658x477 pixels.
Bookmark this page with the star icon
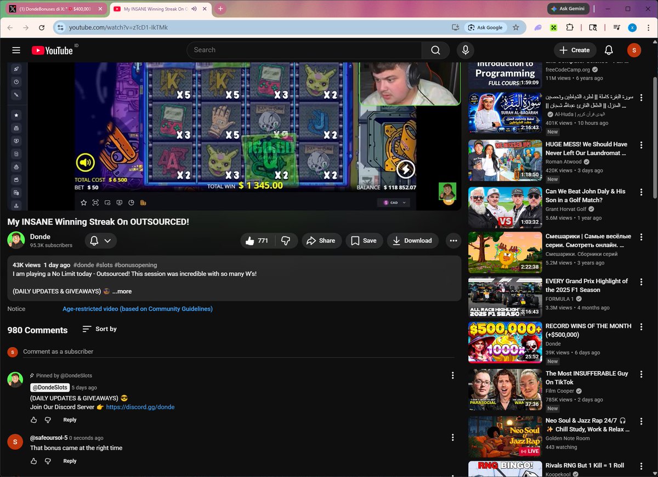(x=515, y=27)
